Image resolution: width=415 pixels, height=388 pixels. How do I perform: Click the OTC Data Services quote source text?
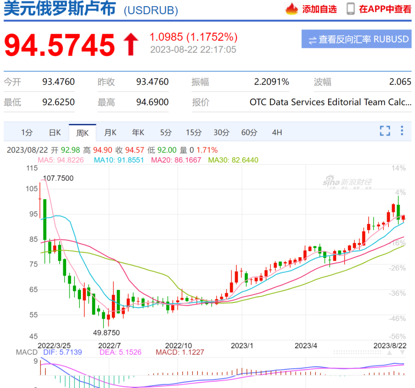(x=330, y=102)
